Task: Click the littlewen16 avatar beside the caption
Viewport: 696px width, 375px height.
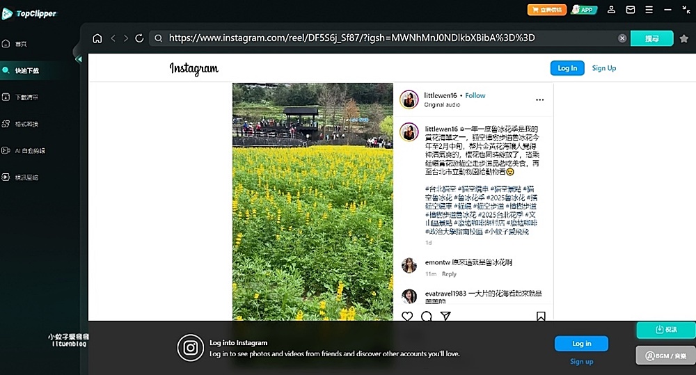Action: pyautogui.click(x=409, y=132)
